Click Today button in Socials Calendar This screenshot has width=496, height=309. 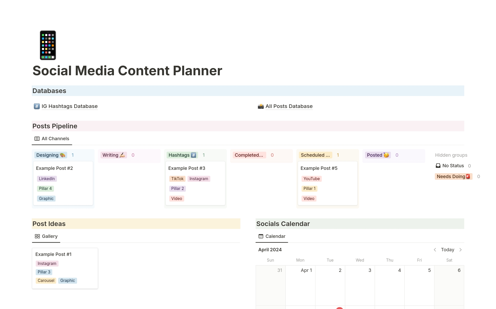(x=447, y=249)
